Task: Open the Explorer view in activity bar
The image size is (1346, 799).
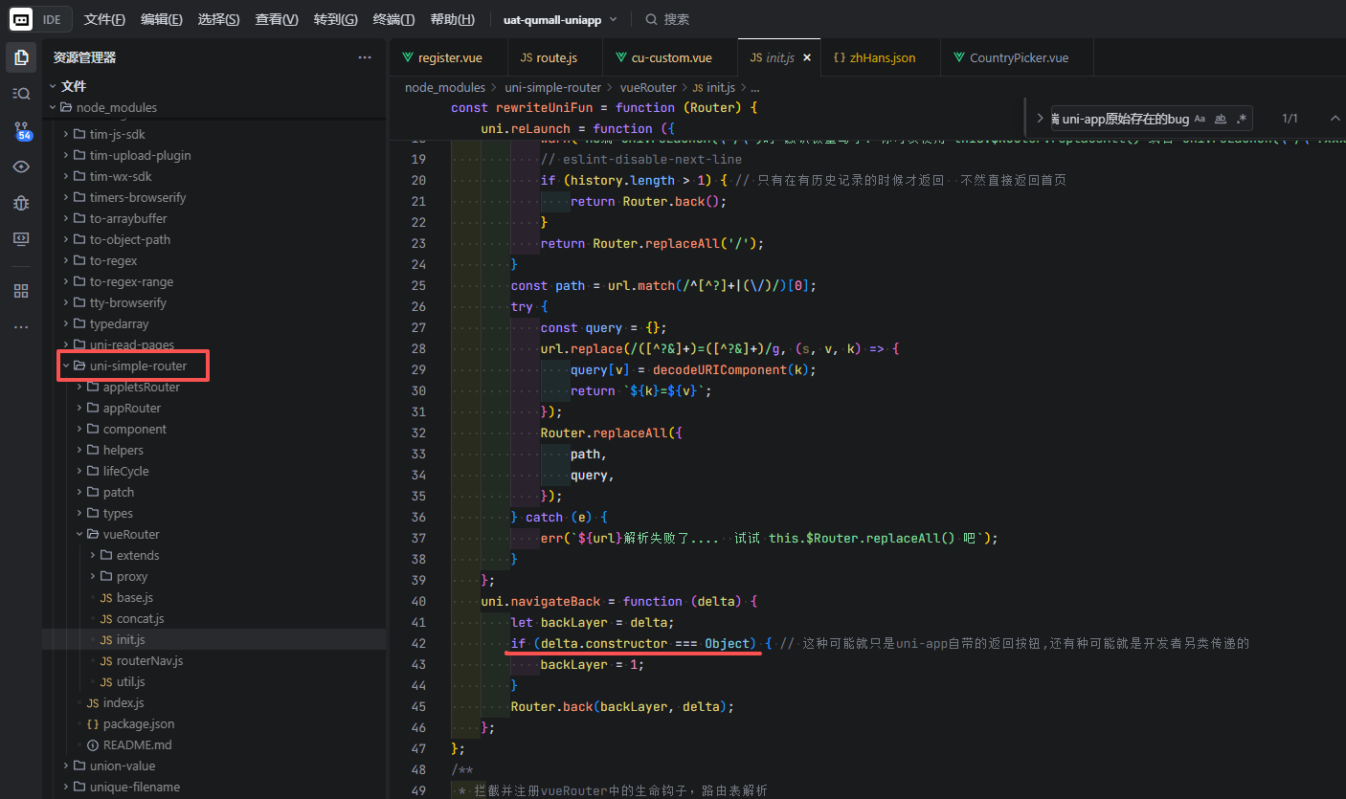Action: [21, 57]
